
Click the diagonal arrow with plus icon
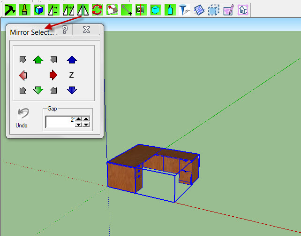pyautogui.click(x=127, y=10)
